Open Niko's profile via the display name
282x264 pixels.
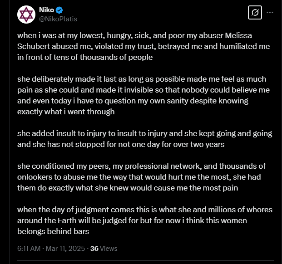pos(46,10)
